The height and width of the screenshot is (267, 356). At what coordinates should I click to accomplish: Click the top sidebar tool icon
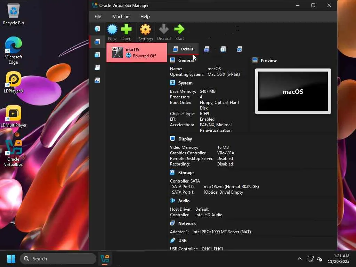click(97, 29)
